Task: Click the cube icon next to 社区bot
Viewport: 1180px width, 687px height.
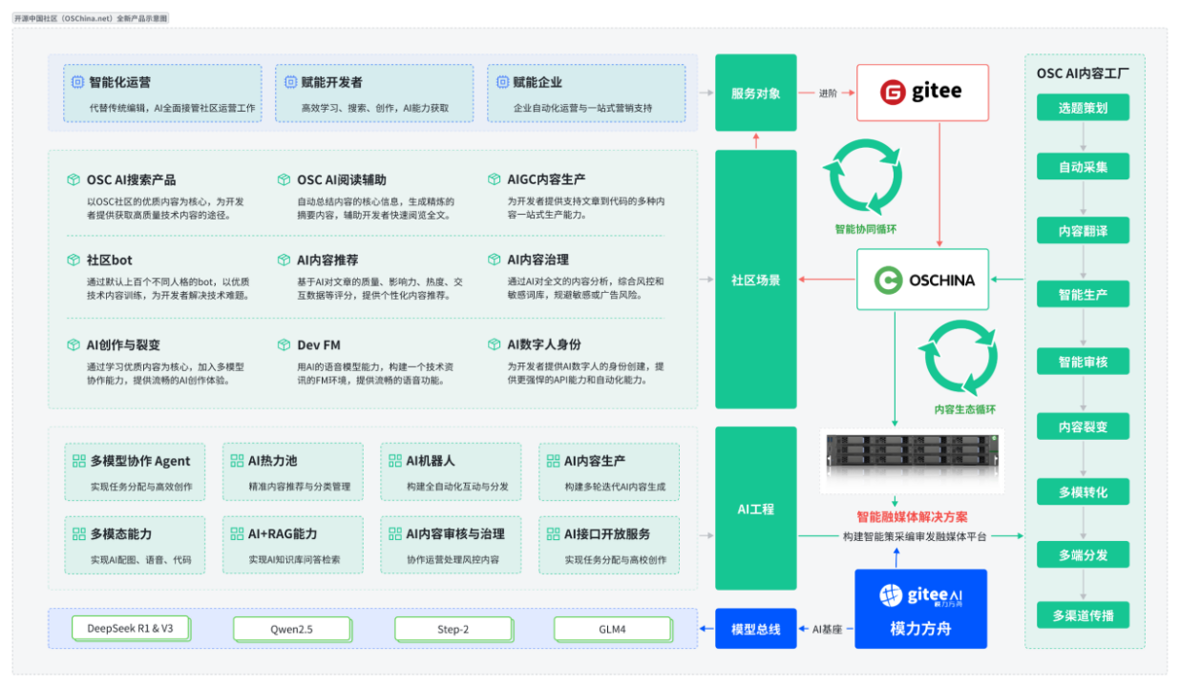Action: 73,260
